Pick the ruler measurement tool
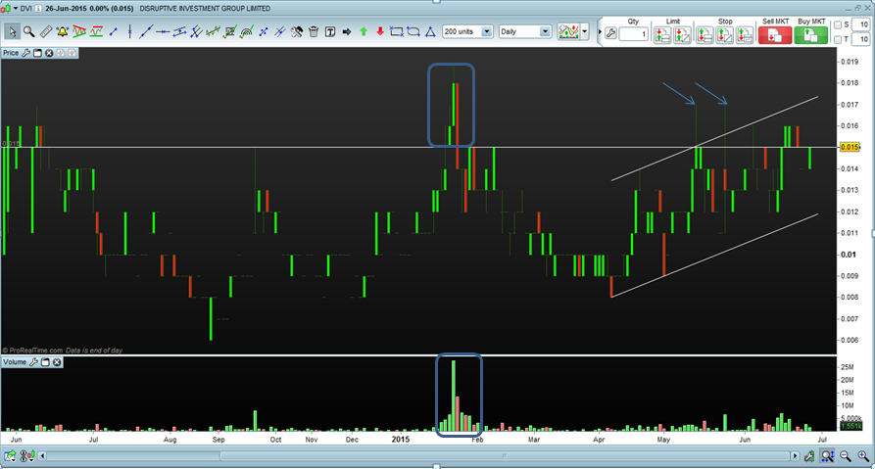The height and width of the screenshot is (469, 875). coord(46,31)
